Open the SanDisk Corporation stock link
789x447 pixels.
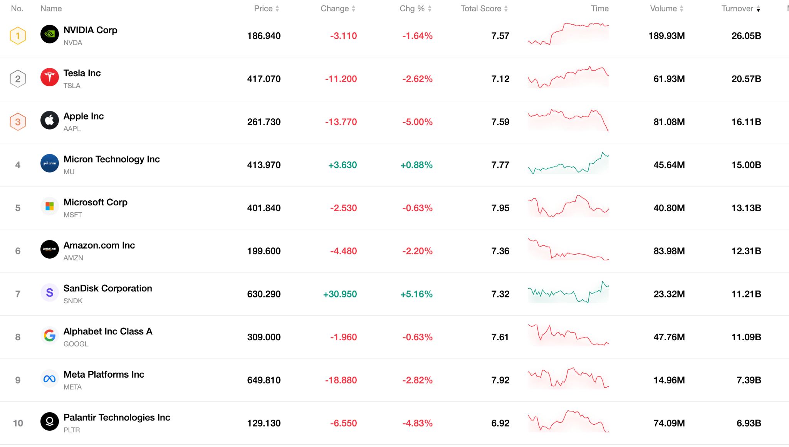coord(107,288)
